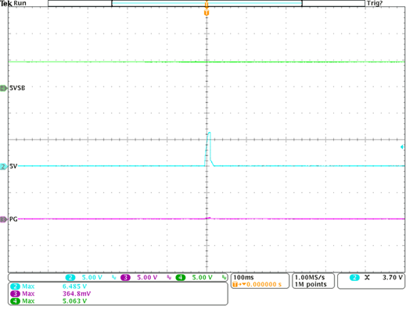The height and width of the screenshot is (313, 406).
Task: Select the PG channel 3 ground marker
Action: 3,219
